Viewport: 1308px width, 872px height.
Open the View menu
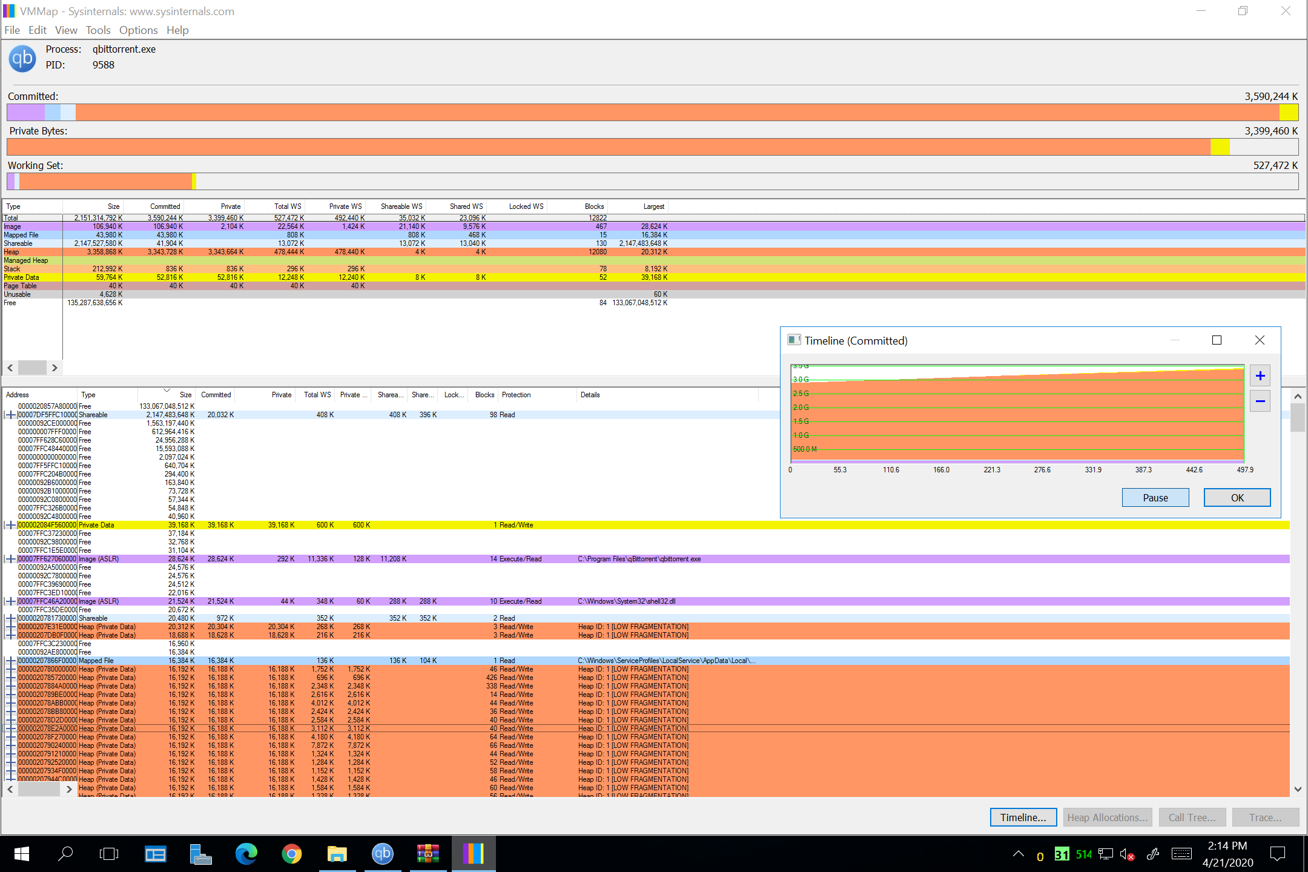(66, 30)
